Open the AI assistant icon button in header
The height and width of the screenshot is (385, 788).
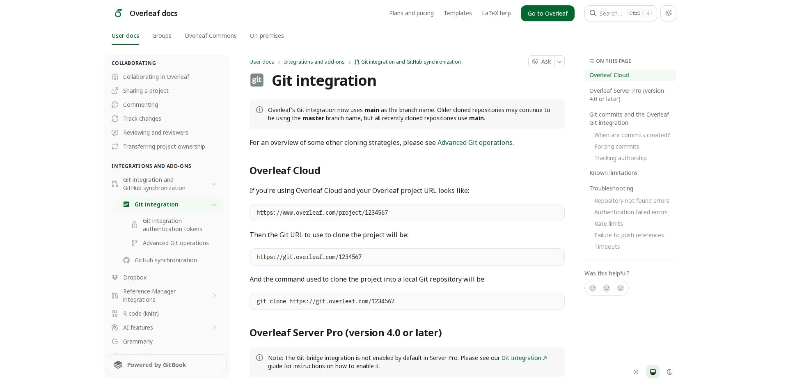pyautogui.click(x=668, y=13)
